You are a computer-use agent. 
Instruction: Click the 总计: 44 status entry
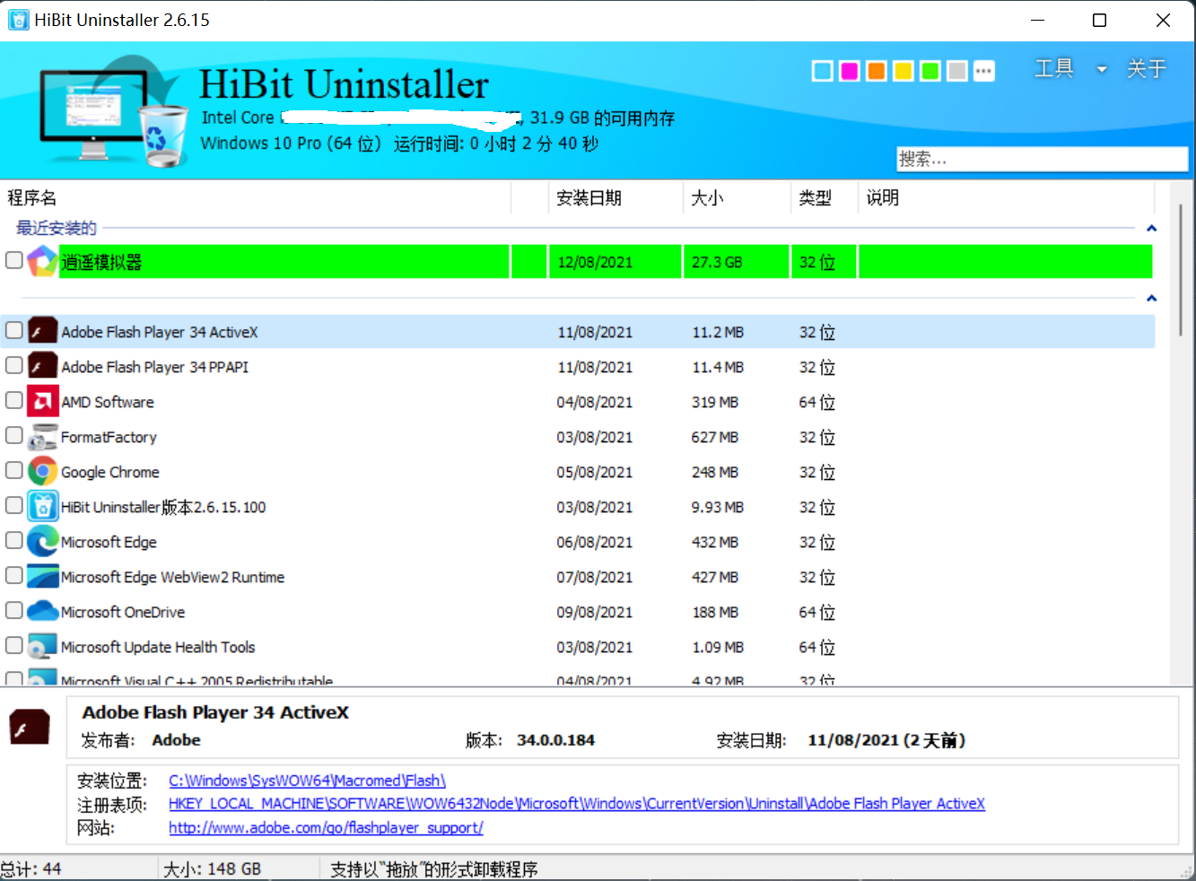tap(31, 869)
